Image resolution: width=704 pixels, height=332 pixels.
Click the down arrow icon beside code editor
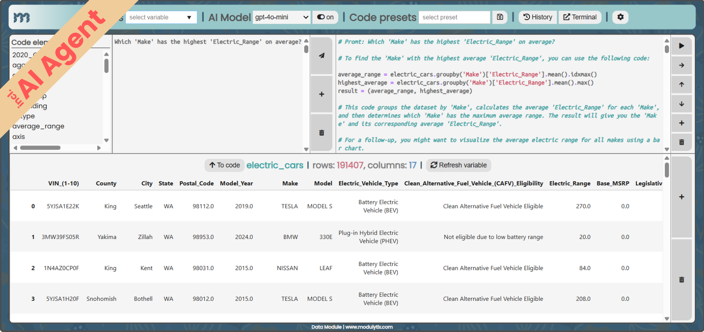tap(682, 104)
